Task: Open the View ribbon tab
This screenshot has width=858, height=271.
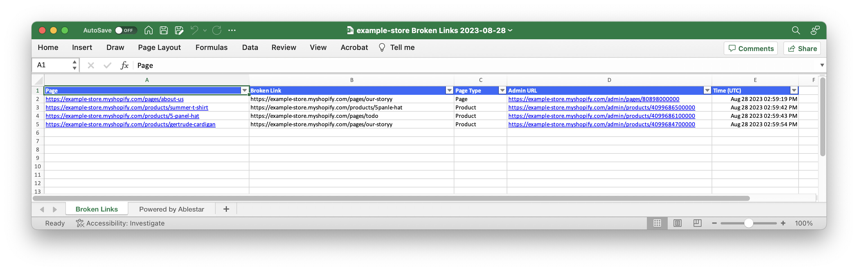Action: [318, 47]
